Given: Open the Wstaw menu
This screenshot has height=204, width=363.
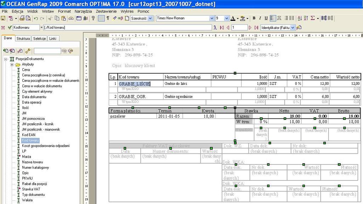Looking at the screenshot, I should point(48,11).
